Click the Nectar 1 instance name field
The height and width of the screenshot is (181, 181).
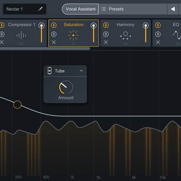(x=24, y=9)
